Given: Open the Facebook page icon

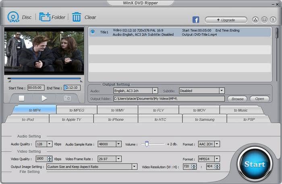Looking at the screenshot, I should click(196, 20).
